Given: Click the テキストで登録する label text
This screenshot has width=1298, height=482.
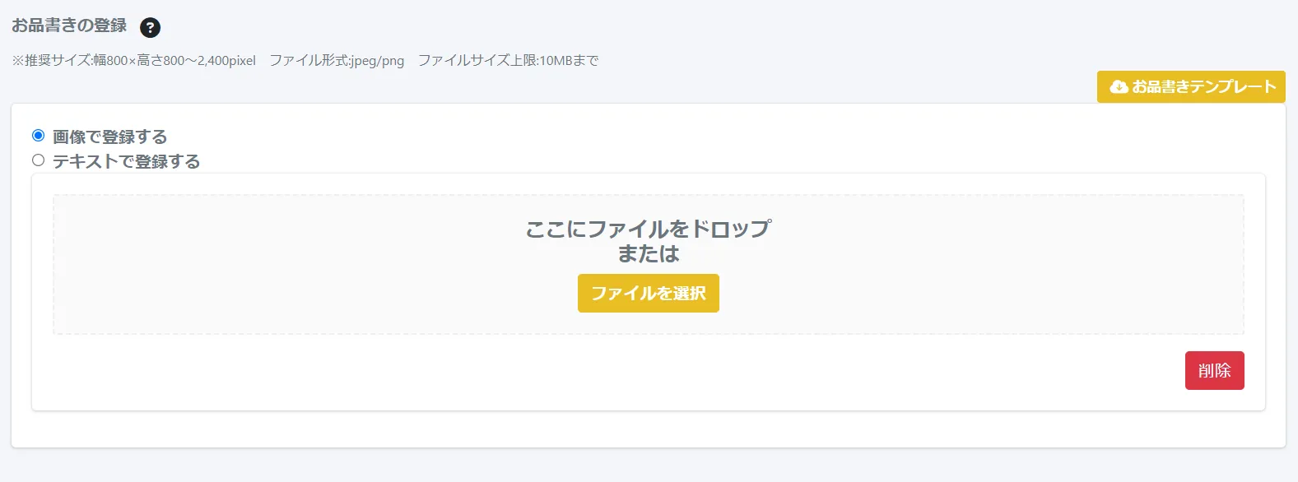Looking at the screenshot, I should [x=126, y=161].
